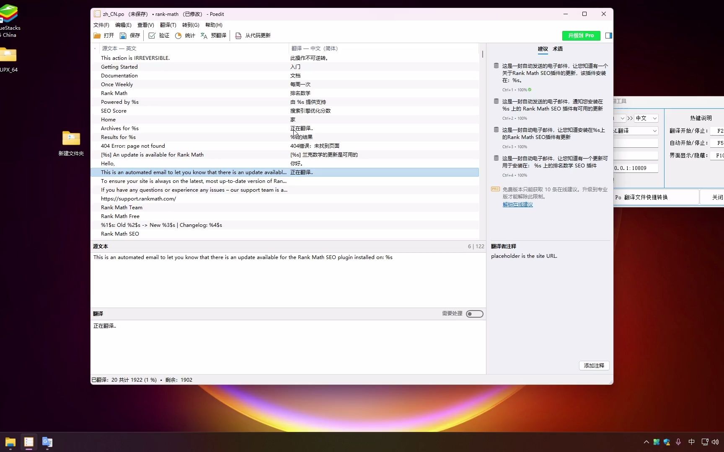
Task: Switch to the 建议 suggestions tab
Action: (x=543, y=49)
